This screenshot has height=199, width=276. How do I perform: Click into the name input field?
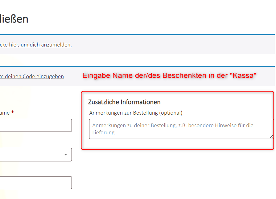click(x=35, y=125)
